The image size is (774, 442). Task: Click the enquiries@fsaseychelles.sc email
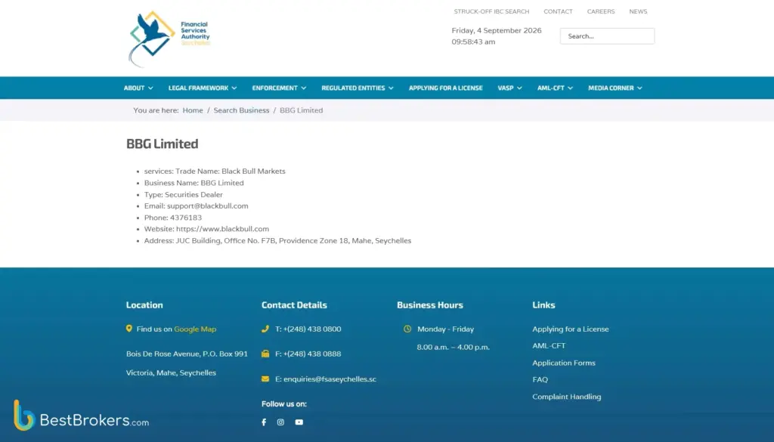click(330, 379)
